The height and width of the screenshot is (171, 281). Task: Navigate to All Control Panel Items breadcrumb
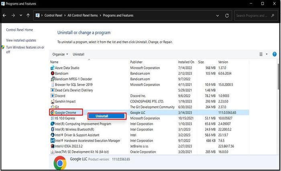pos(83,16)
